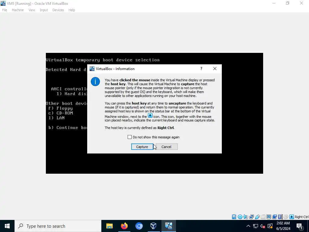The width and height of the screenshot is (309, 232).
Task: Click the keyboard capture arrow icon beside Right Ctrl
Action: (292, 217)
